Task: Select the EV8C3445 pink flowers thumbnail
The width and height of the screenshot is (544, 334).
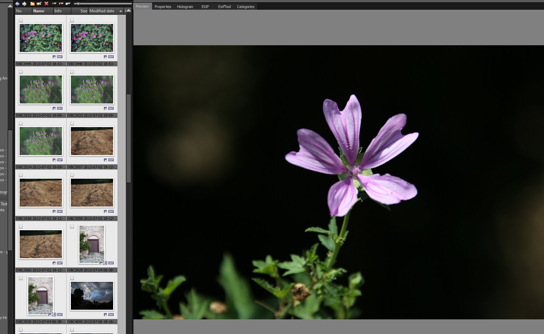Action: [x=41, y=38]
